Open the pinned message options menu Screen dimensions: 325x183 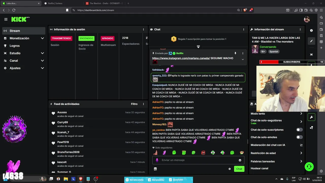(243, 53)
